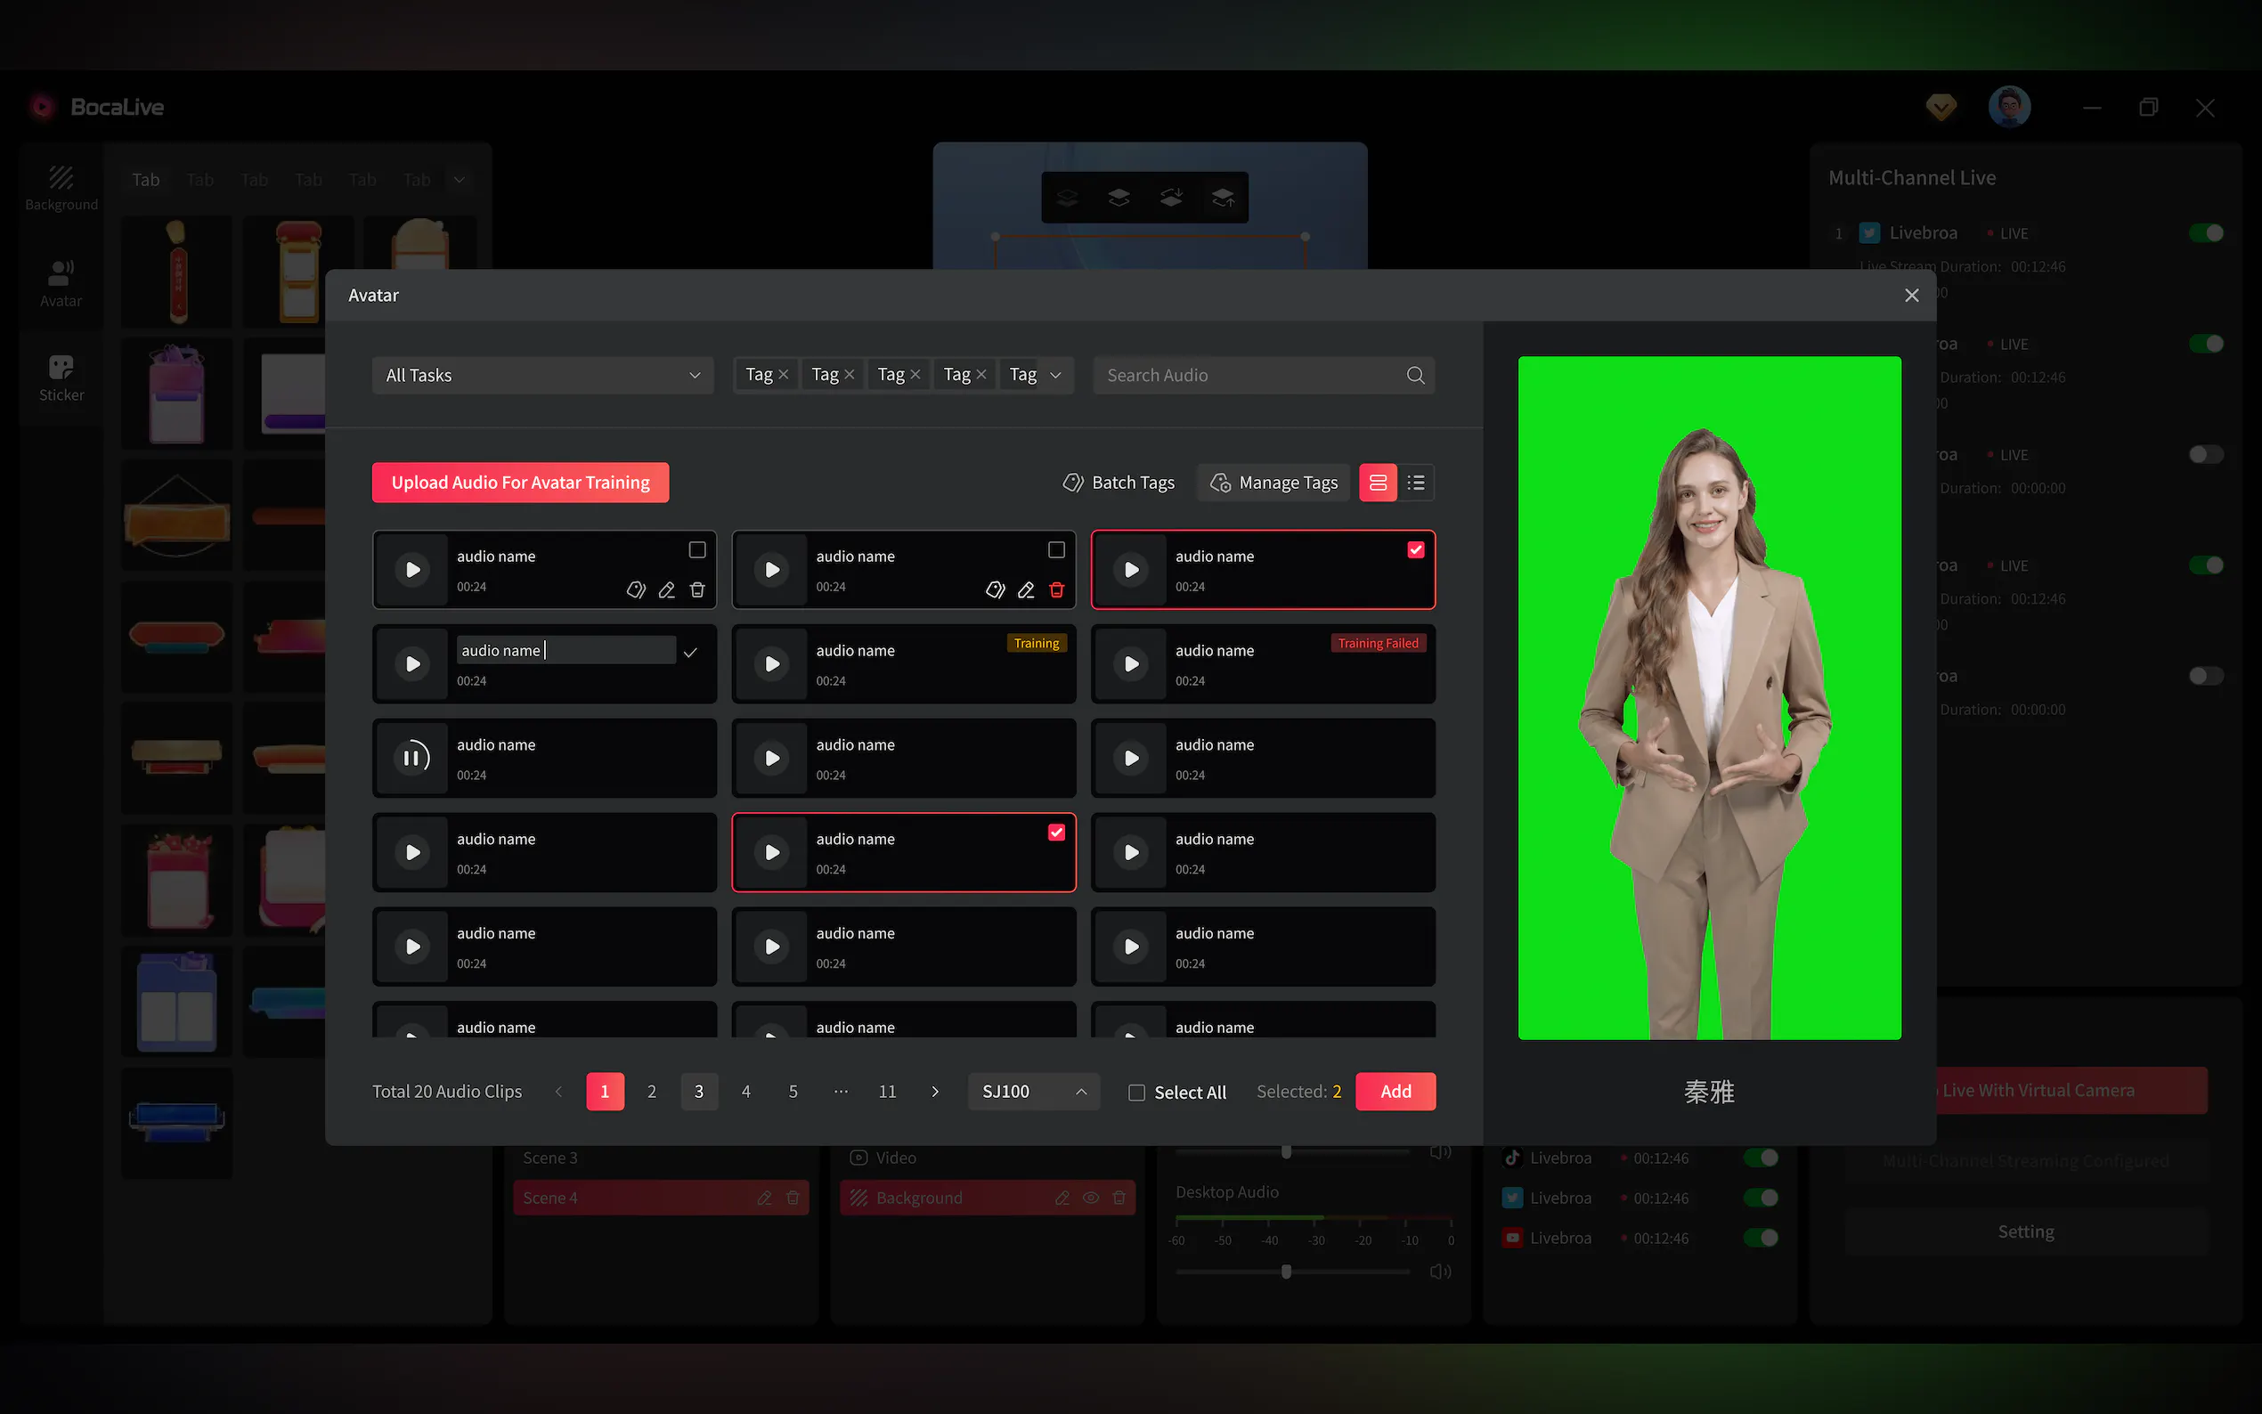Open Manage Tags

(1273, 483)
